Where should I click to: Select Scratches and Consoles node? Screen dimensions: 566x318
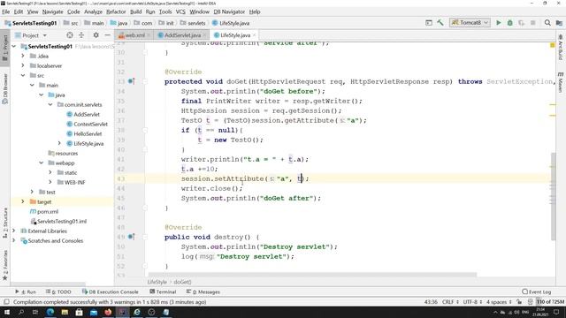pos(55,241)
